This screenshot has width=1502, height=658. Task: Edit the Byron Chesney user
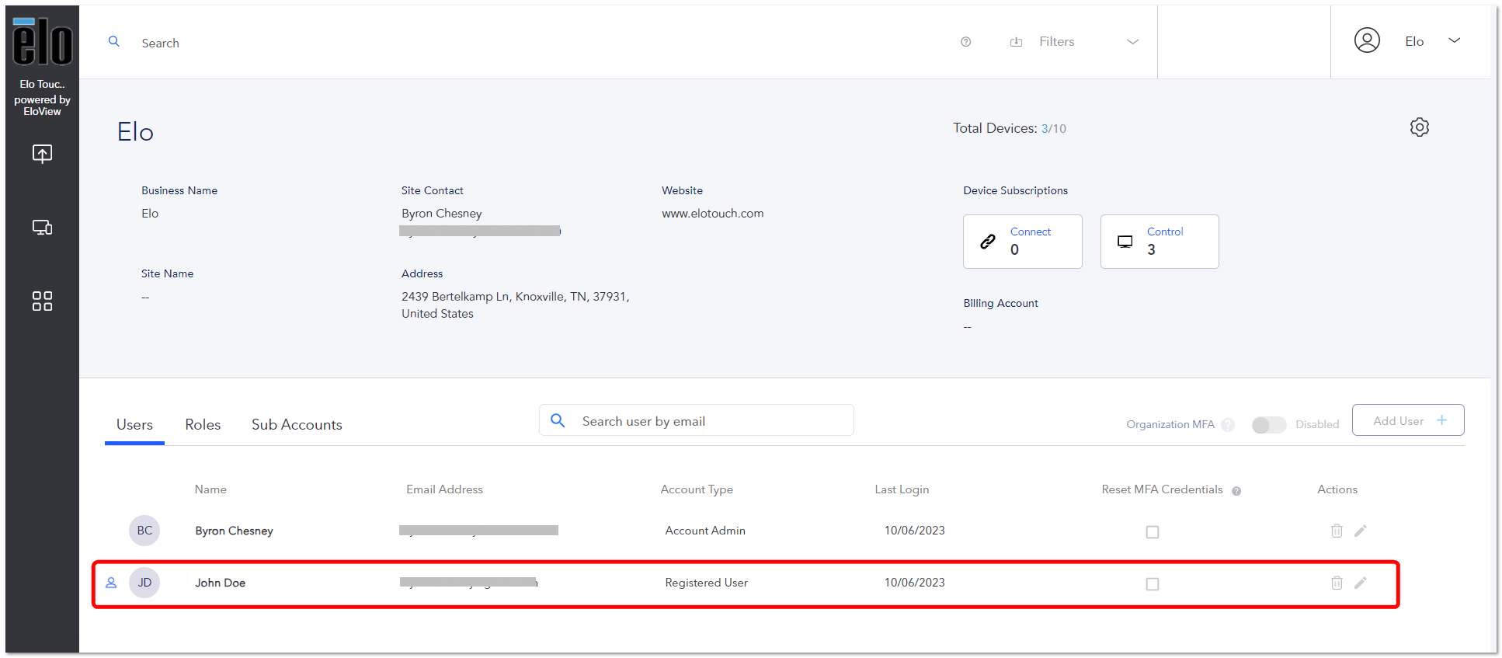pyautogui.click(x=1361, y=531)
